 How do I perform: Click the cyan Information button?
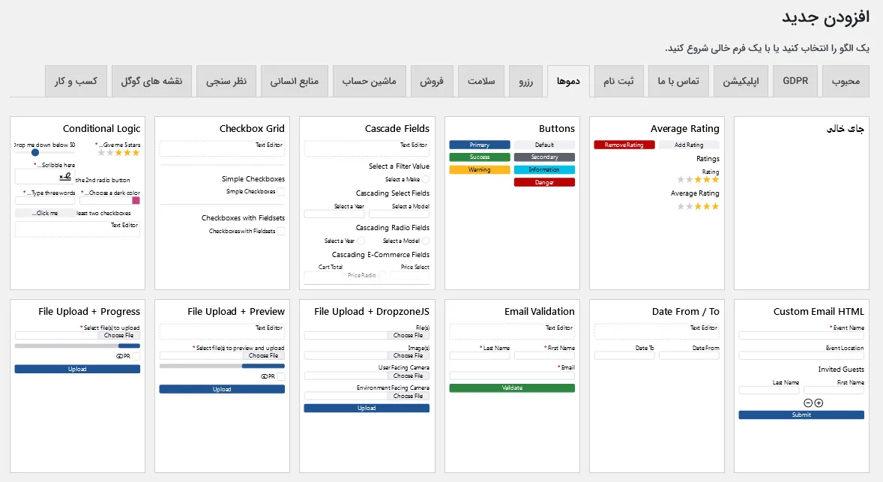point(544,169)
